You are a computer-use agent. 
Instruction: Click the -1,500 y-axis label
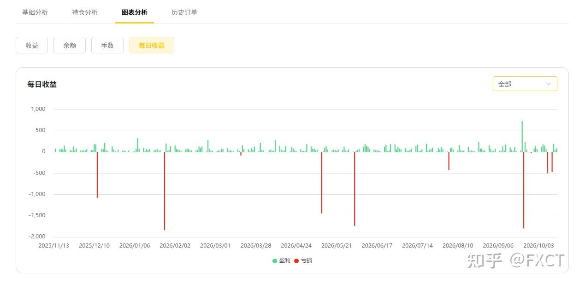tap(37, 215)
